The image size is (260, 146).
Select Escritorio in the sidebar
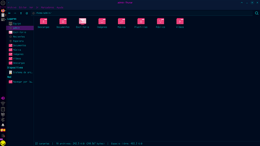coord(20,32)
